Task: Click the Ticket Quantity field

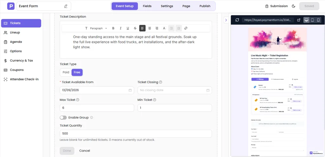Action: pos(136,134)
